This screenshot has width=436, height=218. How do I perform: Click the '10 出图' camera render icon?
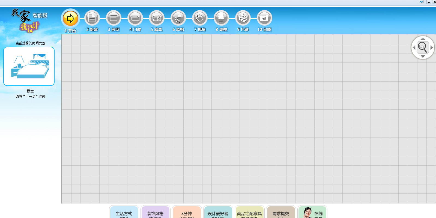tap(264, 18)
